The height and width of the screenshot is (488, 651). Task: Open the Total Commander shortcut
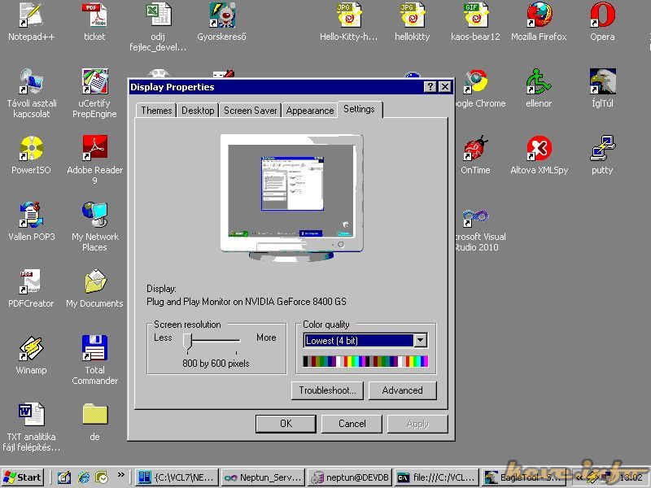[x=94, y=349]
